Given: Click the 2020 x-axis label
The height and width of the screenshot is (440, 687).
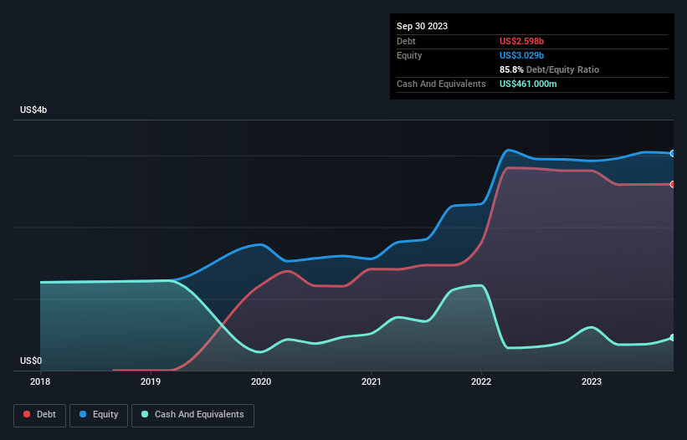Looking at the screenshot, I should click(x=261, y=381).
